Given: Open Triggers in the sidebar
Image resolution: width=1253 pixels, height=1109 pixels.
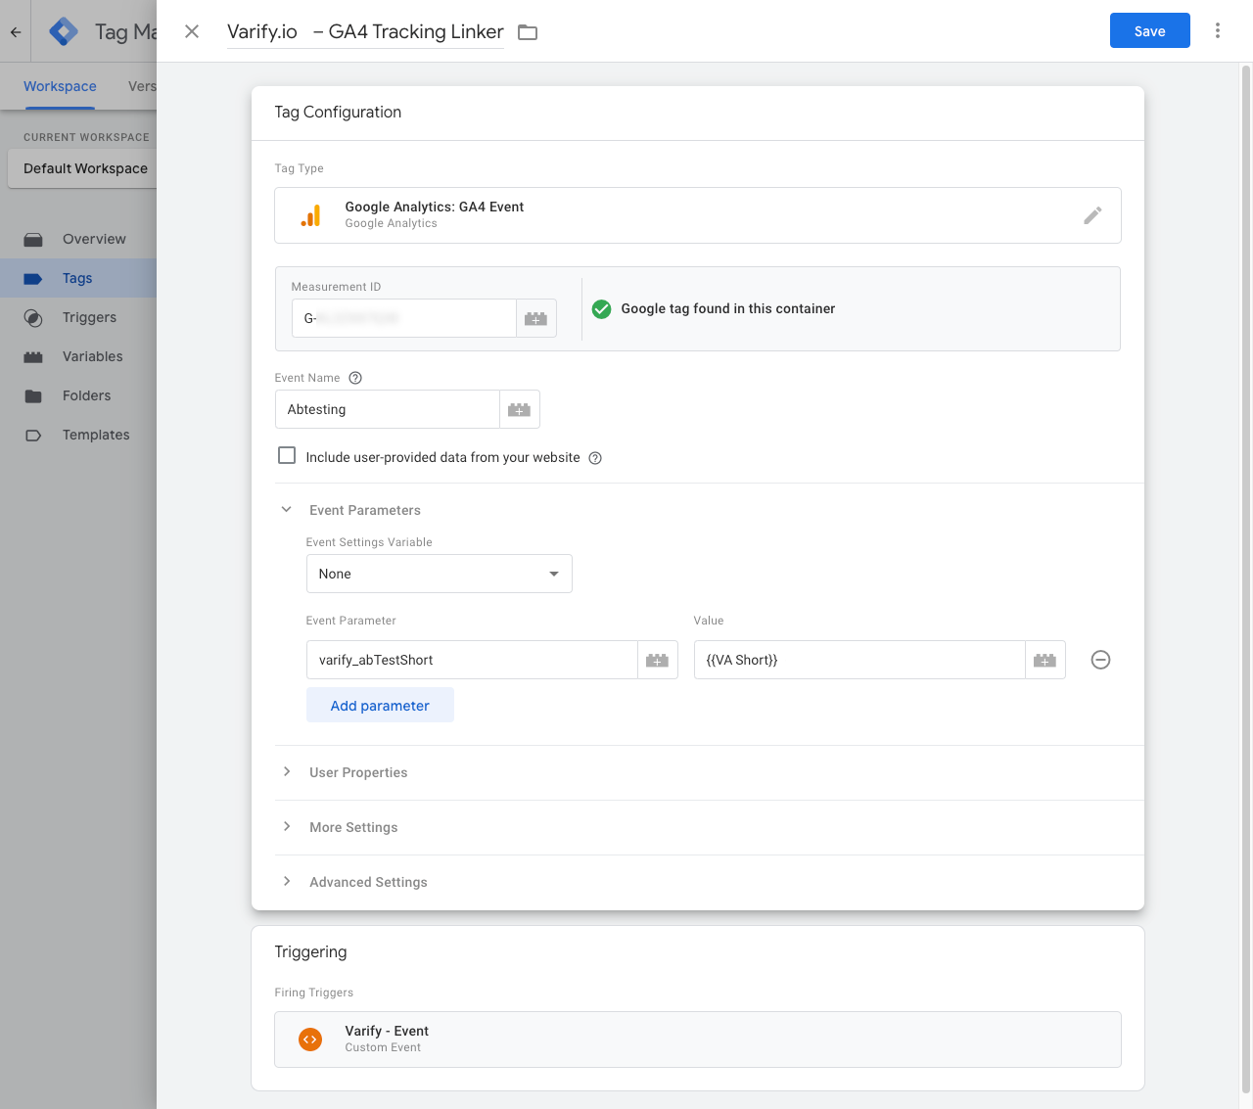Looking at the screenshot, I should tap(89, 317).
